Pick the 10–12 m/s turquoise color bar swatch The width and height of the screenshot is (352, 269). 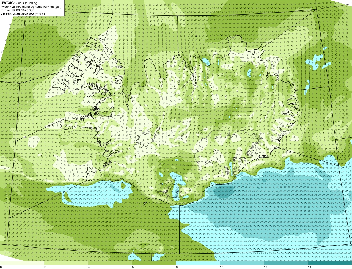[242, 263]
